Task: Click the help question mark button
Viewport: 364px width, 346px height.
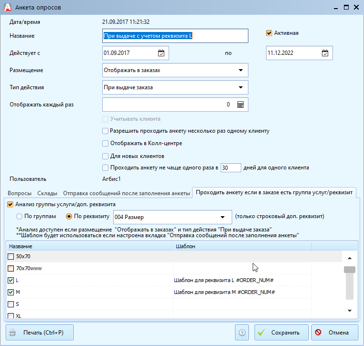Action: click(x=242, y=333)
